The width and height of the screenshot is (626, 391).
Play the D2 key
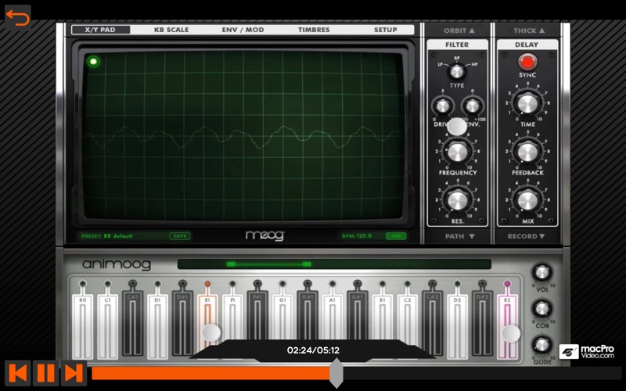457,327
